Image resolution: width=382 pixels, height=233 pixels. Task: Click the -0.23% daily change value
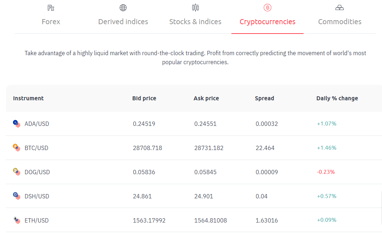(x=326, y=172)
